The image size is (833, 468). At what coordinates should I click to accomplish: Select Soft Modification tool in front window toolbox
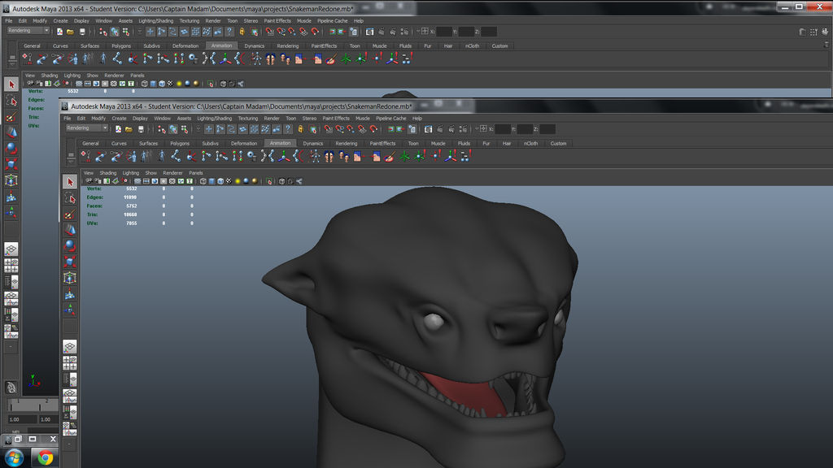[70, 293]
